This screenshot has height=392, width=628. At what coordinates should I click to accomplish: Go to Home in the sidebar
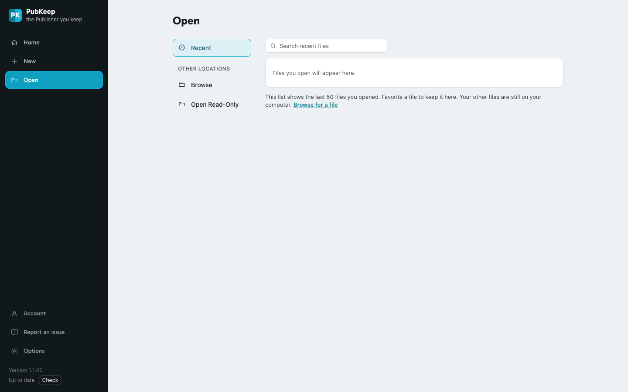click(x=54, y=42)
